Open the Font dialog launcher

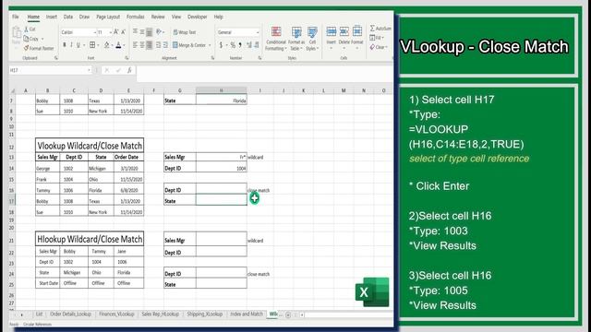pyautogui.click(x=127, y=58)
